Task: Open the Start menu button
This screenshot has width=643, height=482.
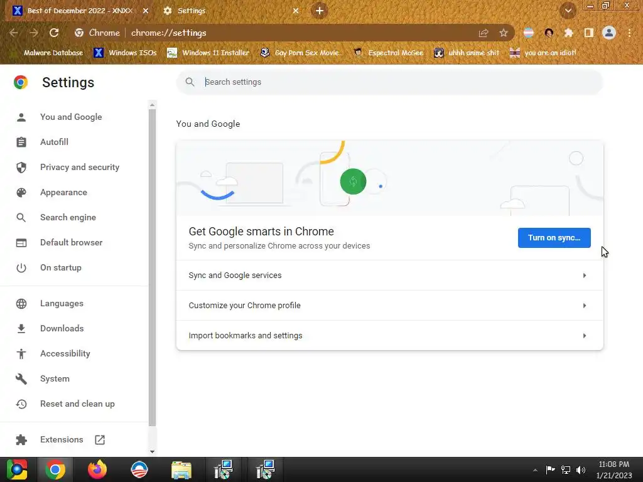Action: (x=17, y=469)
